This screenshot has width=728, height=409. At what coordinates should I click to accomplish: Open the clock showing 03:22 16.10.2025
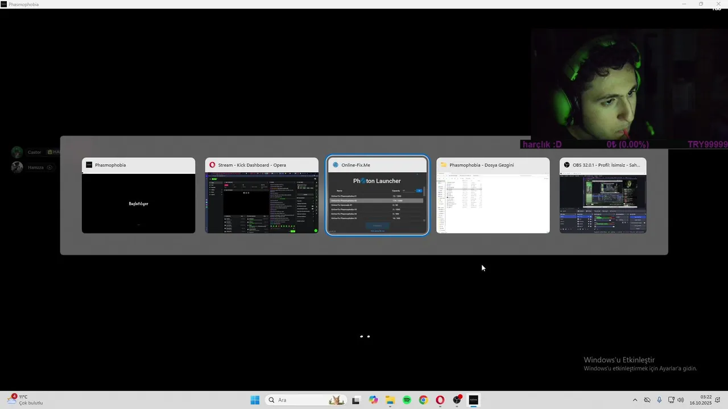click(x=701, y=400)
